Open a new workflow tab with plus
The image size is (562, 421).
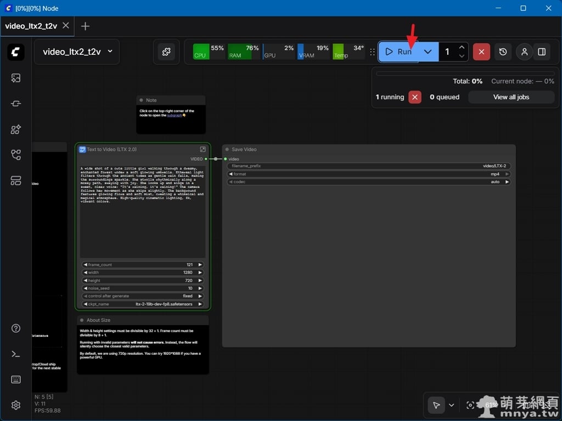(x=85, y=26)
